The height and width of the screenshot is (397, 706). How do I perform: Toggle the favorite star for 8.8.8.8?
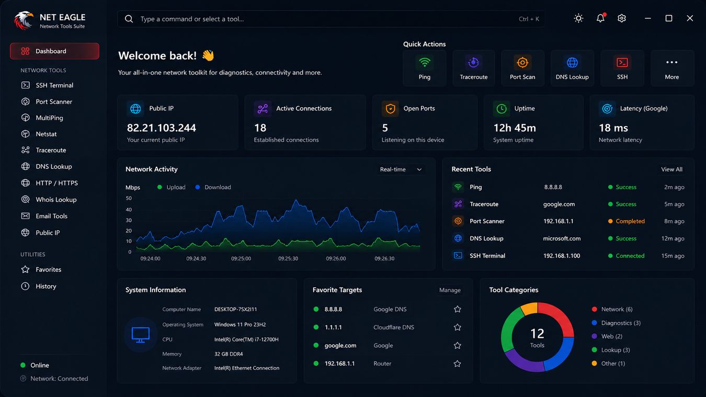tap(458, 309)
